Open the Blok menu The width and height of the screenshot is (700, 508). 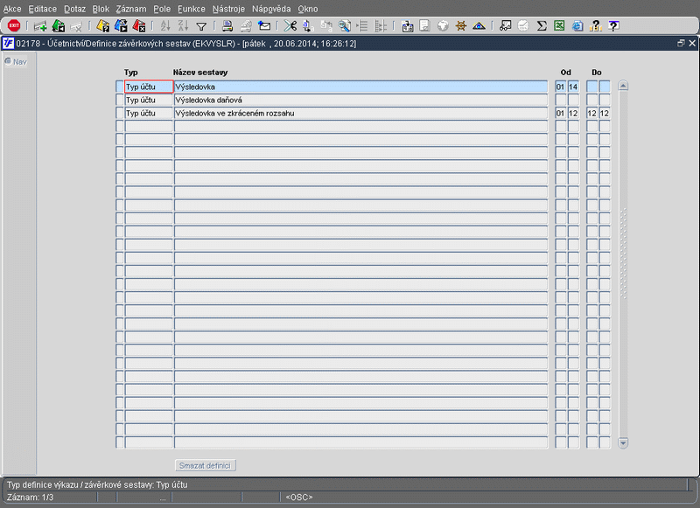(101, 9)
